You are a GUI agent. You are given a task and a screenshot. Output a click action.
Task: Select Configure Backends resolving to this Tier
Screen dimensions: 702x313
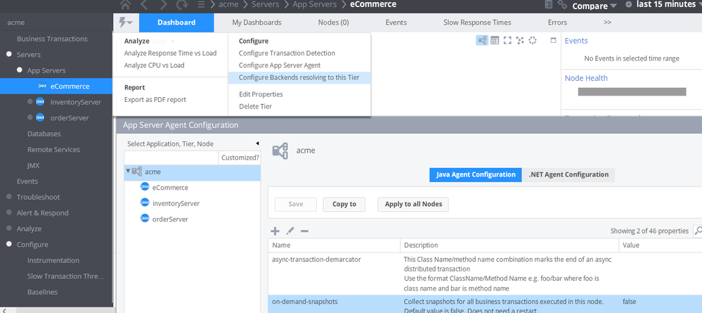299,77
